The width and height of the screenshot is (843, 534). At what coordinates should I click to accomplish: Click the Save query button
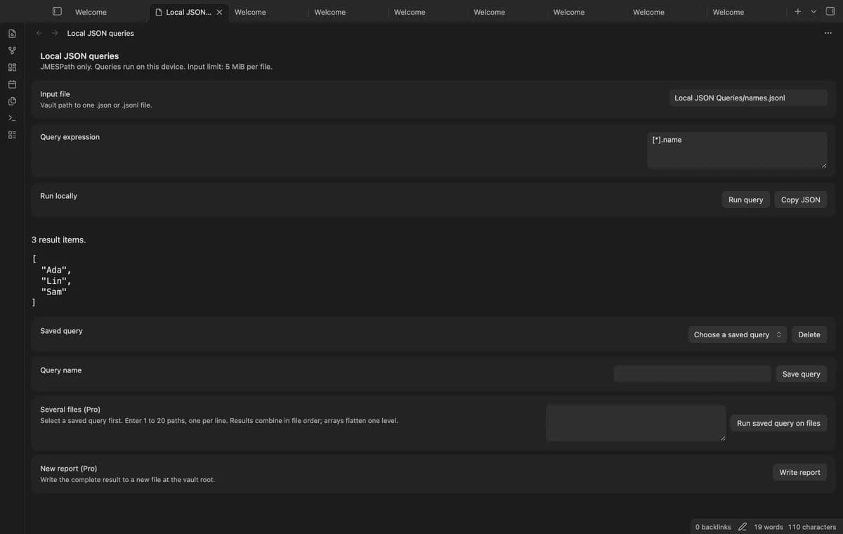click(801, 374)
